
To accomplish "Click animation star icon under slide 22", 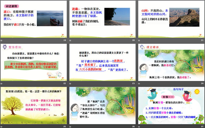I will click(1, 84).
